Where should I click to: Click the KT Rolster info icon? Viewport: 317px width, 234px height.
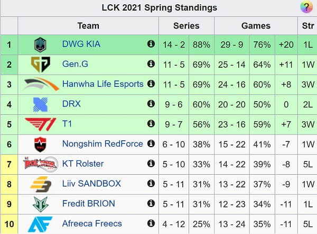coord(151,164)
